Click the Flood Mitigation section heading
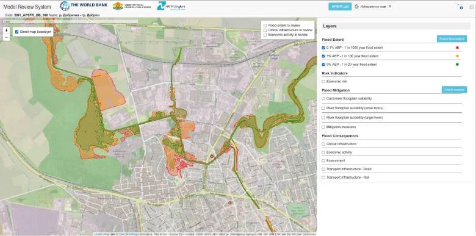Image resolution: width=476 pixels, height=236 pixels. pyautogui.click(x=336, y=90)
